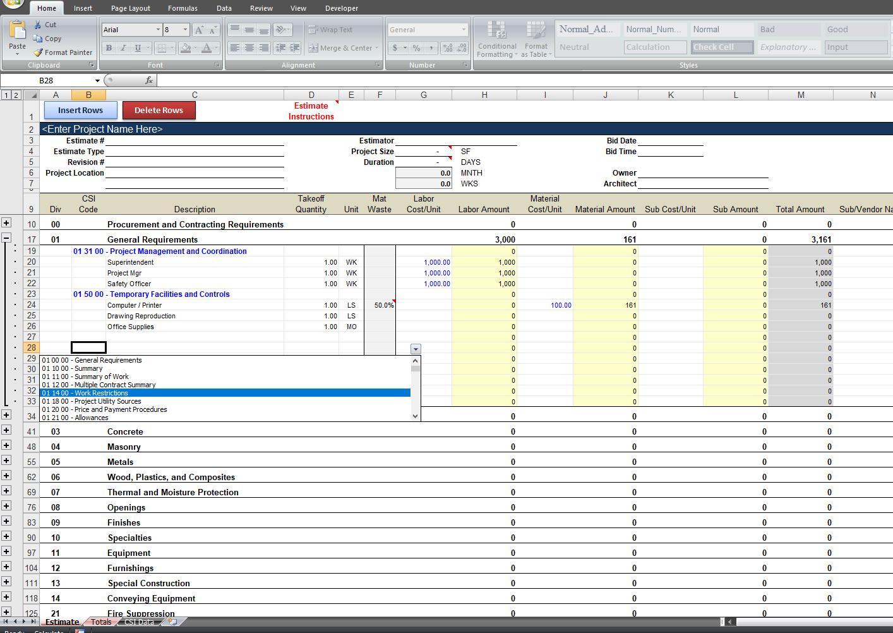Image resolution: width=893 pixels, height=633 pixels.
Task: Click the Insert Function fx icon
Action: (x=149, y=80)
